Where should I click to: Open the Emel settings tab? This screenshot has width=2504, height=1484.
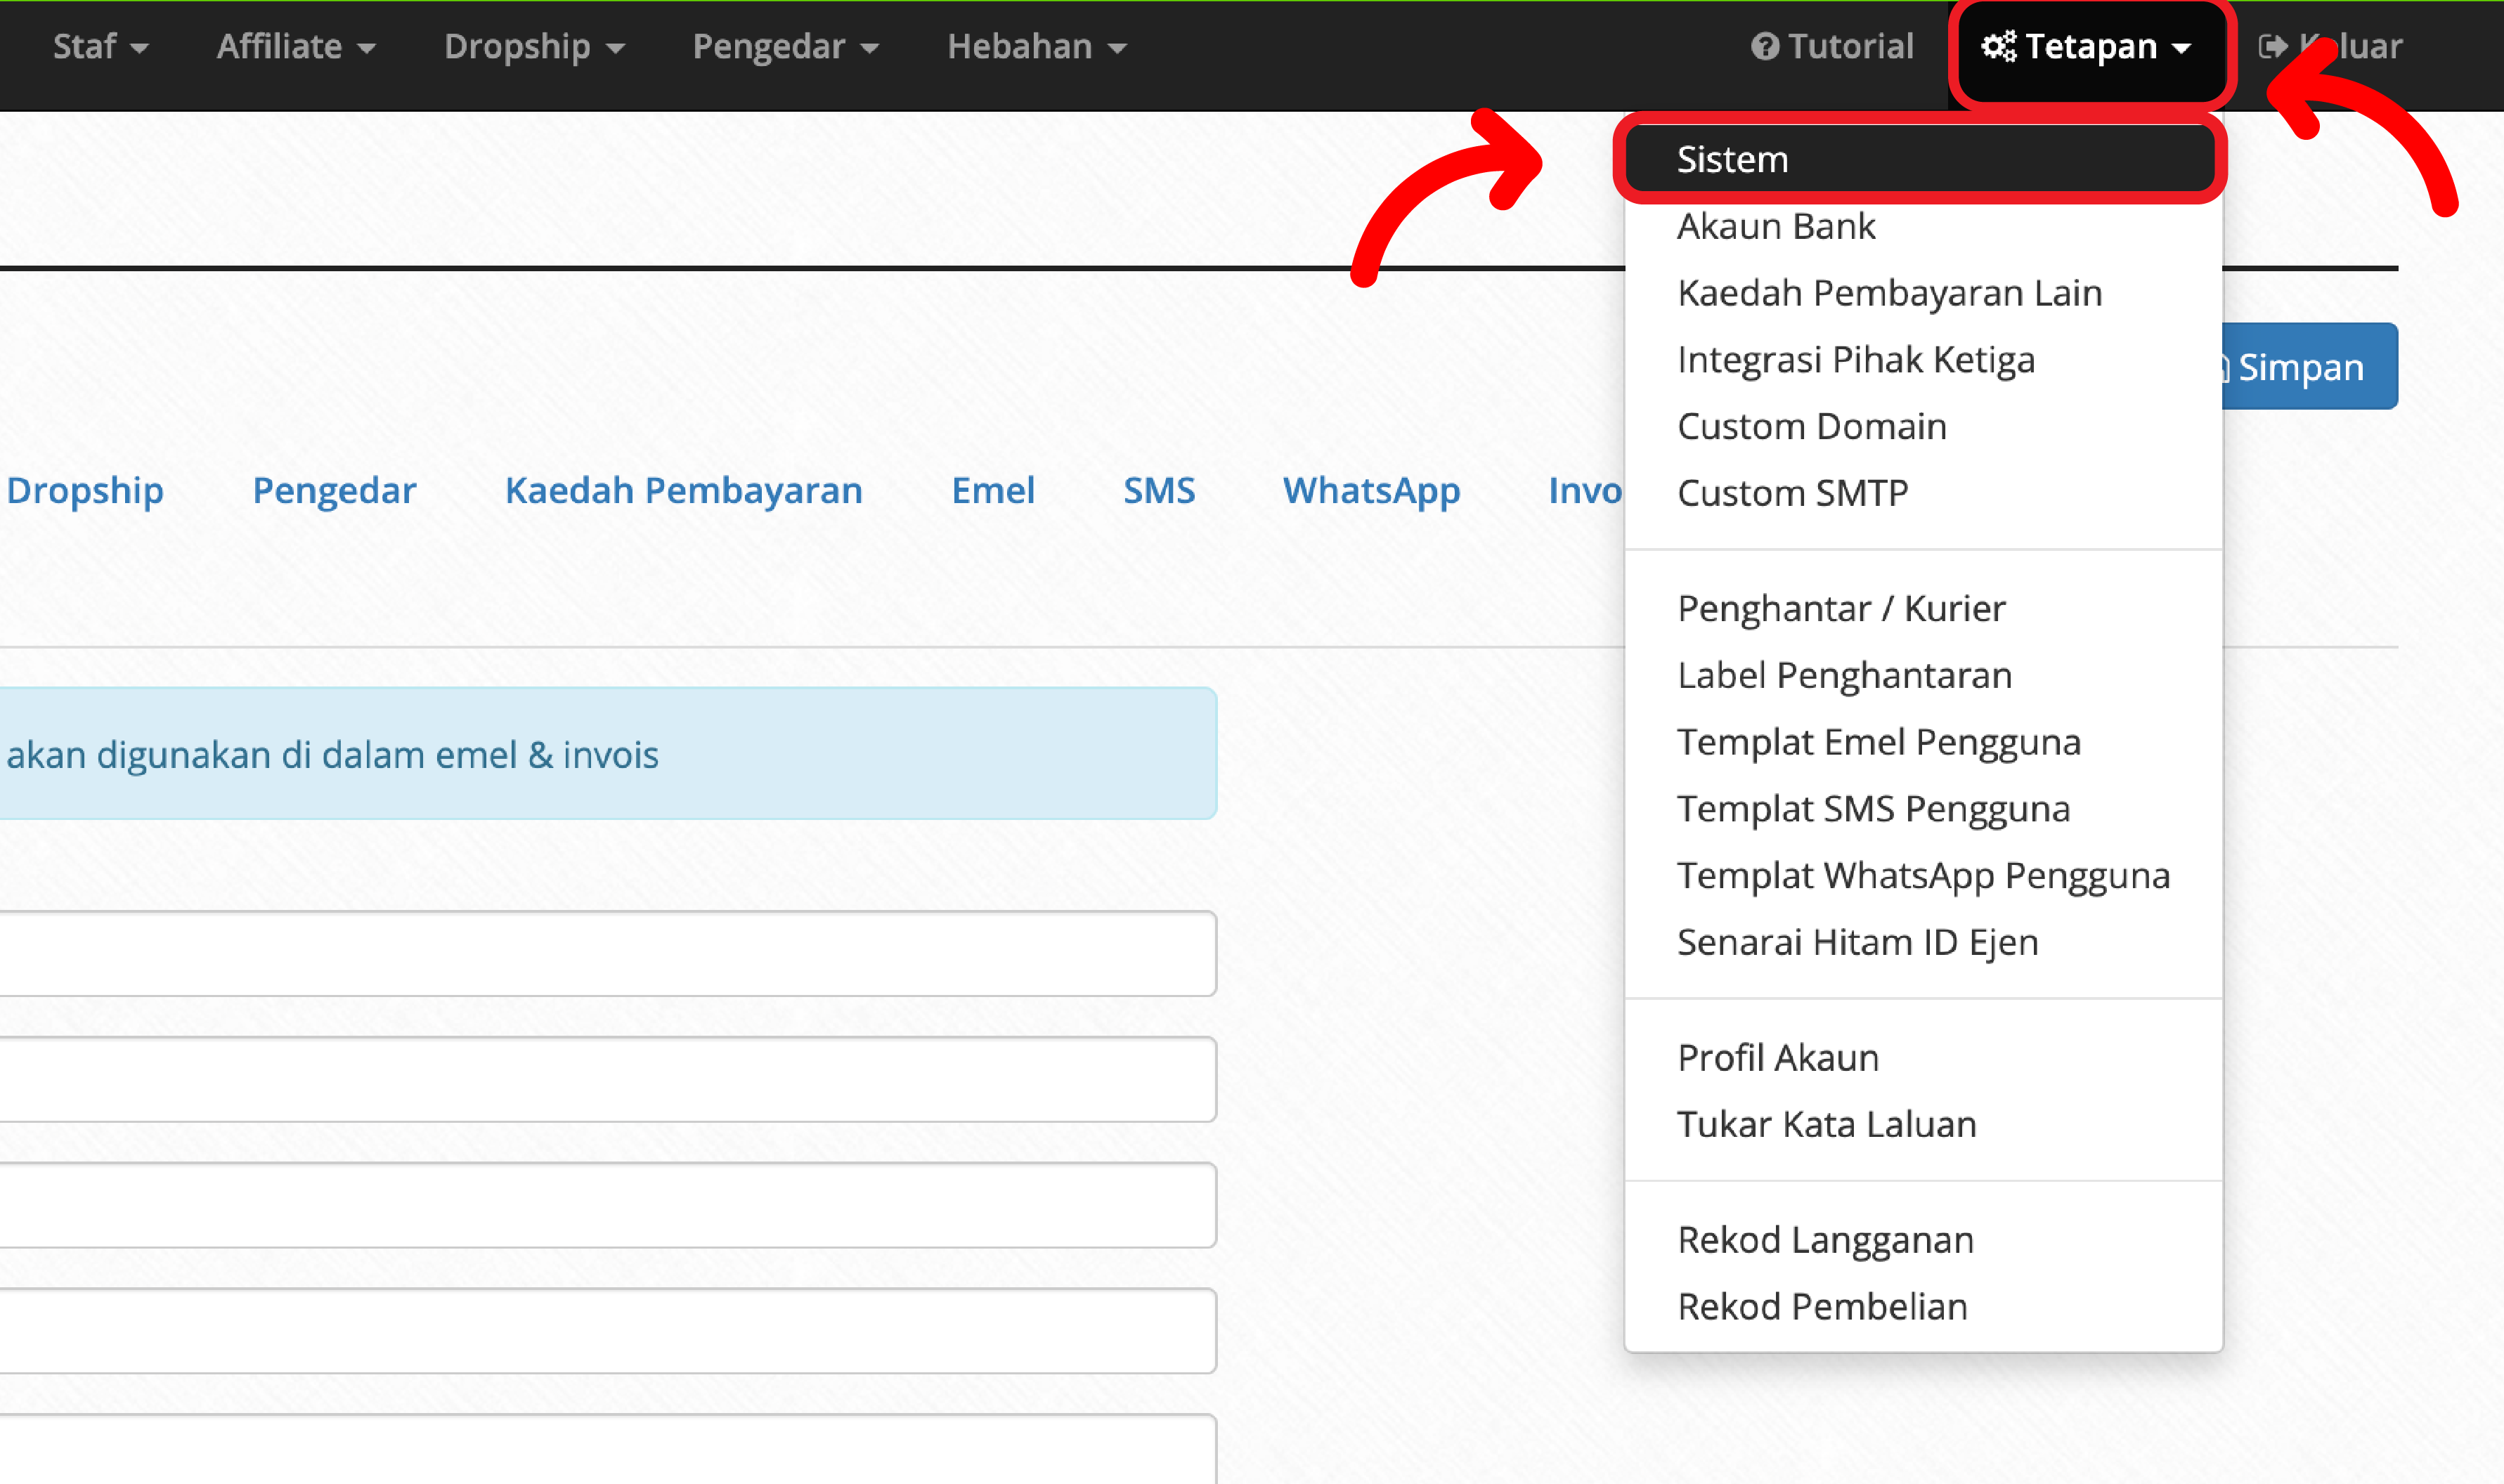[992, 490]
